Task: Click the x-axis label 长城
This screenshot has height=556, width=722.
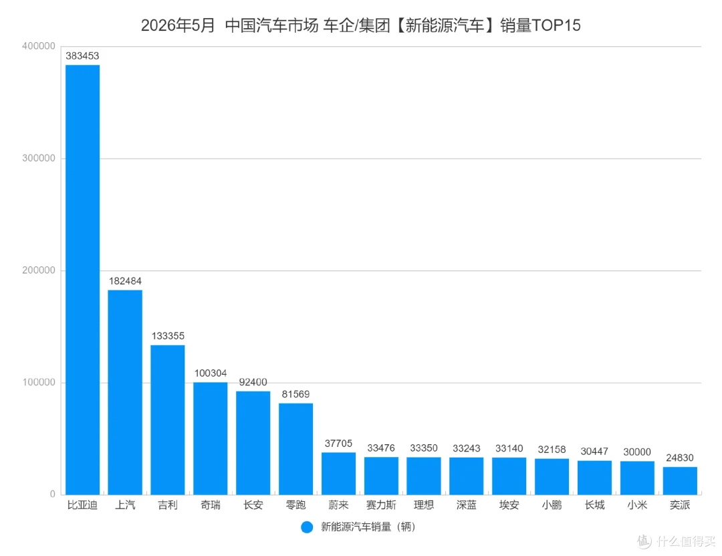Action: (x=594, y=505)
